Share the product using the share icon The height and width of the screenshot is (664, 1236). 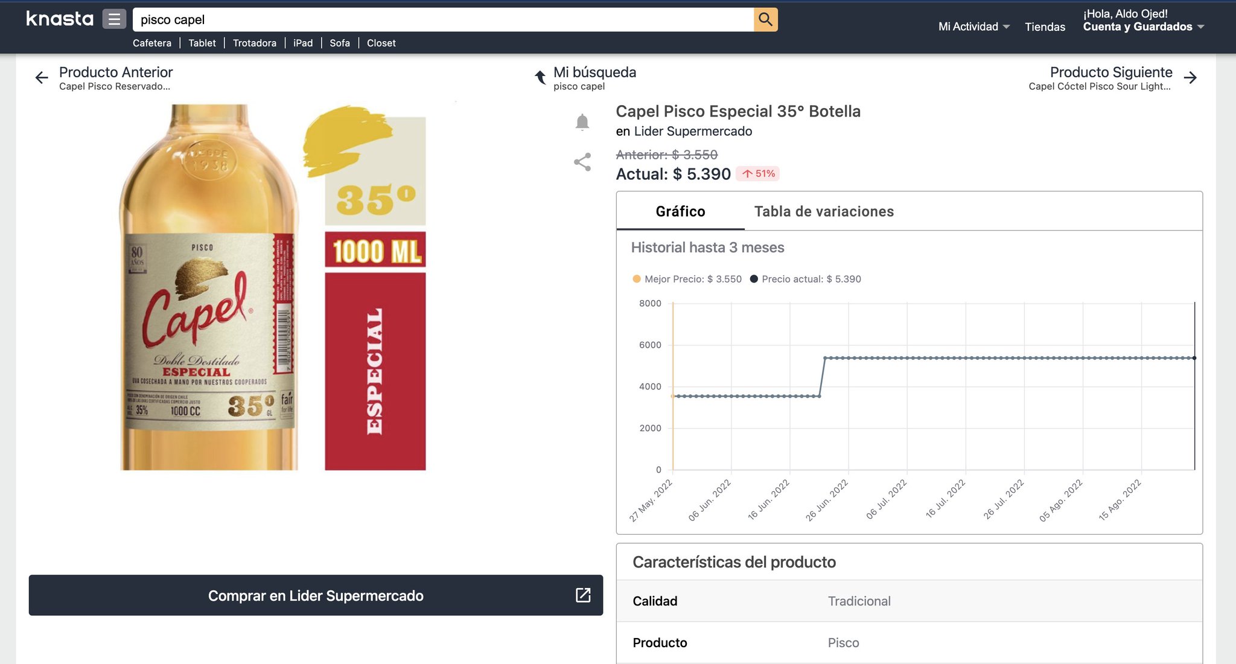582,162
